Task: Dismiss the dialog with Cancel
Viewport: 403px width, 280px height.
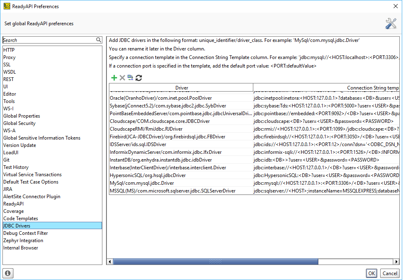Action: pos(390,273)
